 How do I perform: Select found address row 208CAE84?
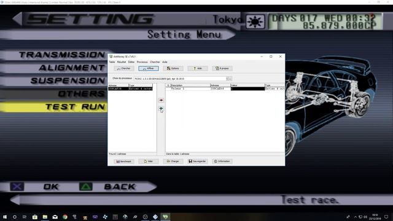tap(130, 88)
